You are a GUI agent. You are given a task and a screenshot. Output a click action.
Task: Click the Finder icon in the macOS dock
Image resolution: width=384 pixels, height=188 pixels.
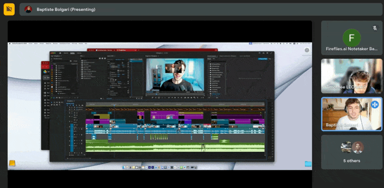[x=124, y=167]
